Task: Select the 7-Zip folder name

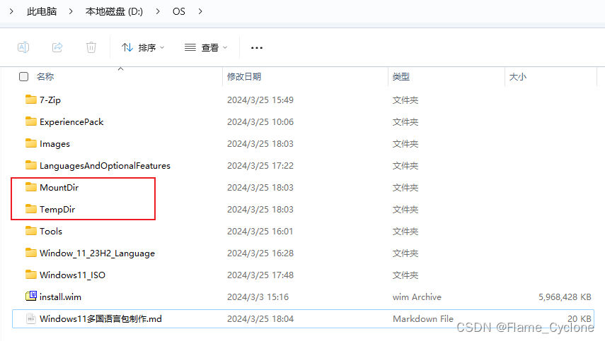Action: click(x=50, y=100)
